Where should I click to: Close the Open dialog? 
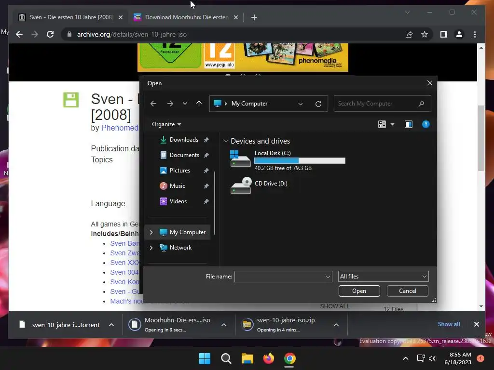click(x=430, y=83)
